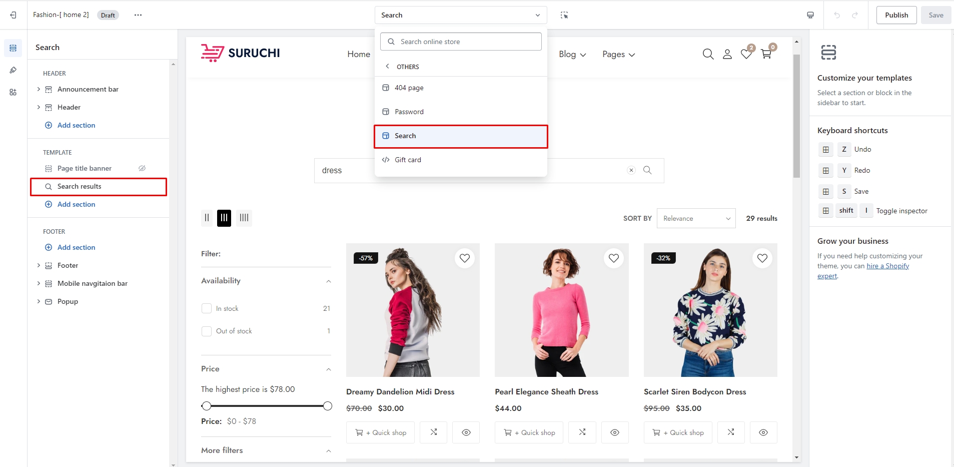
Task: Click the exit editor icon
Action: coord(13,15)
